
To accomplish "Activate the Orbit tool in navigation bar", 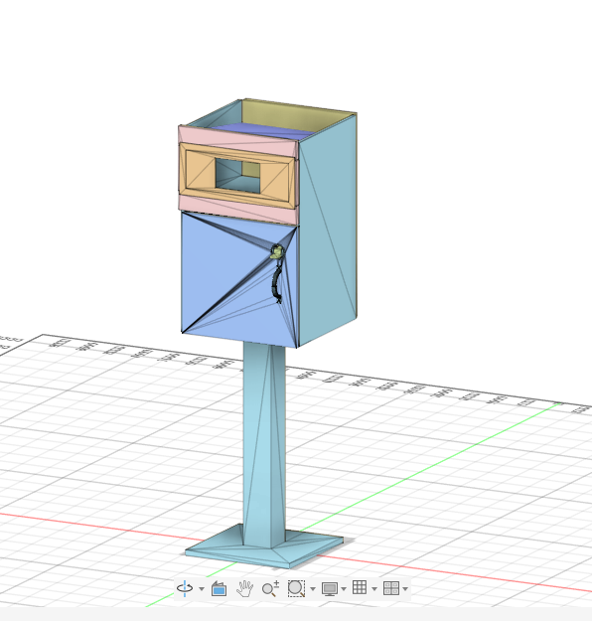I will pos(185,588).
